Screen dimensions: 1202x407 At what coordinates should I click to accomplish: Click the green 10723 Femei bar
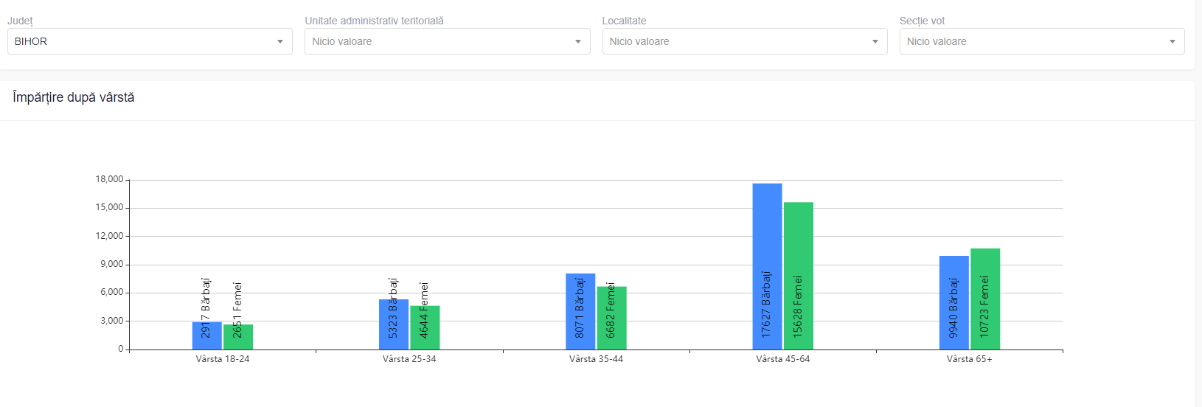[985, 299]
